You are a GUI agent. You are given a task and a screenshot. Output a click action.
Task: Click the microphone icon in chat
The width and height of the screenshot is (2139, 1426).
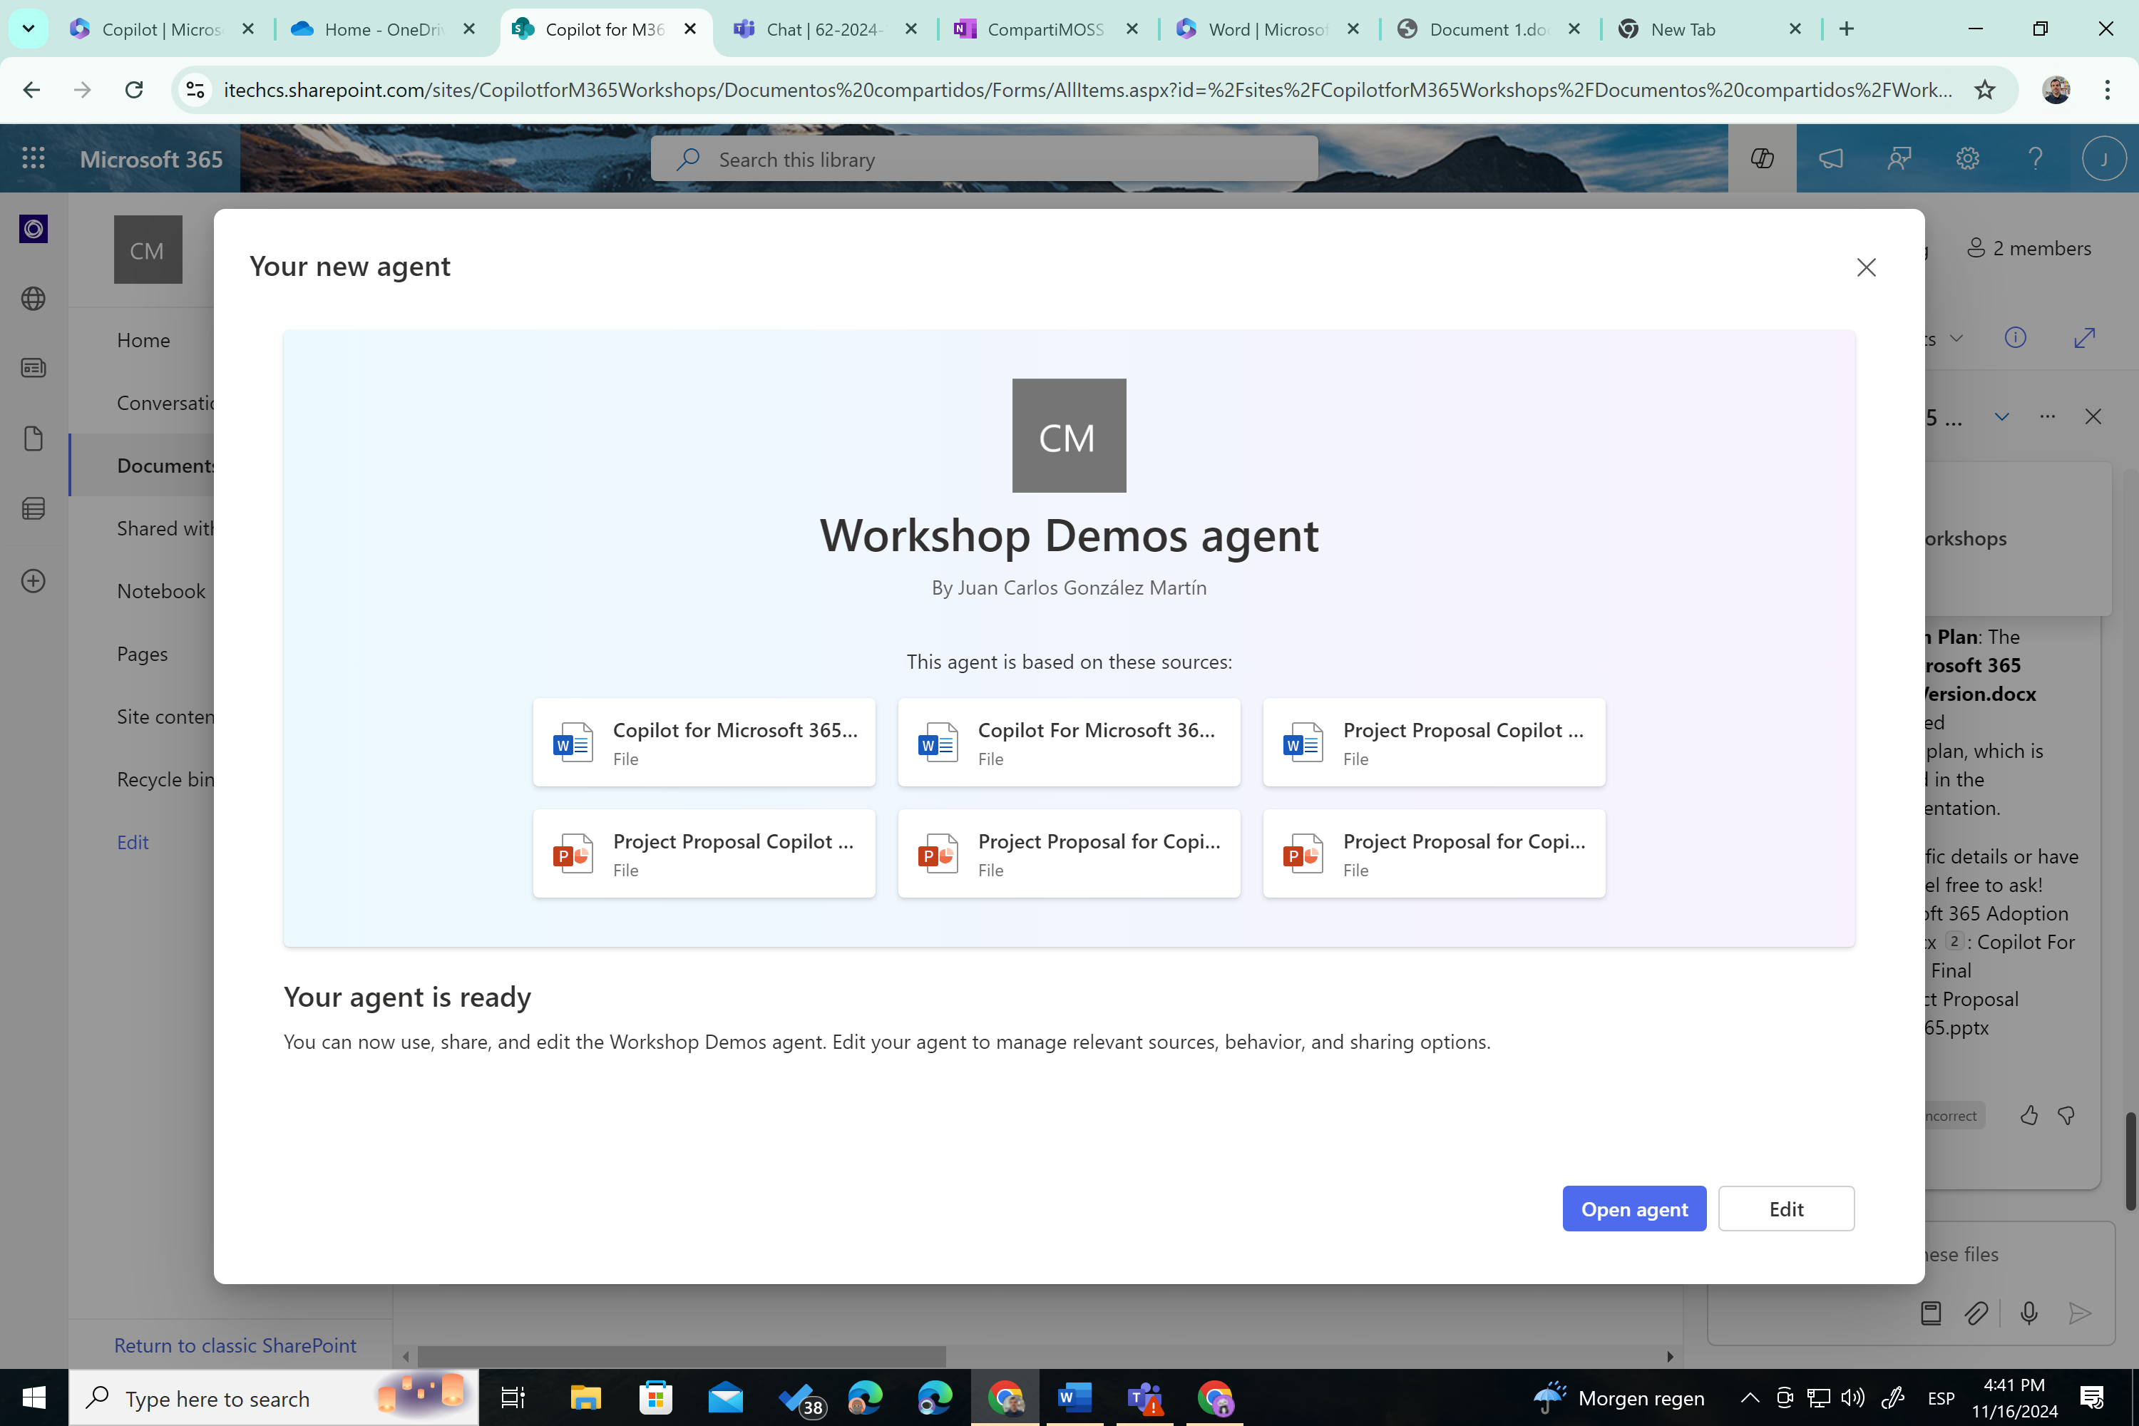point(2029,1313)
